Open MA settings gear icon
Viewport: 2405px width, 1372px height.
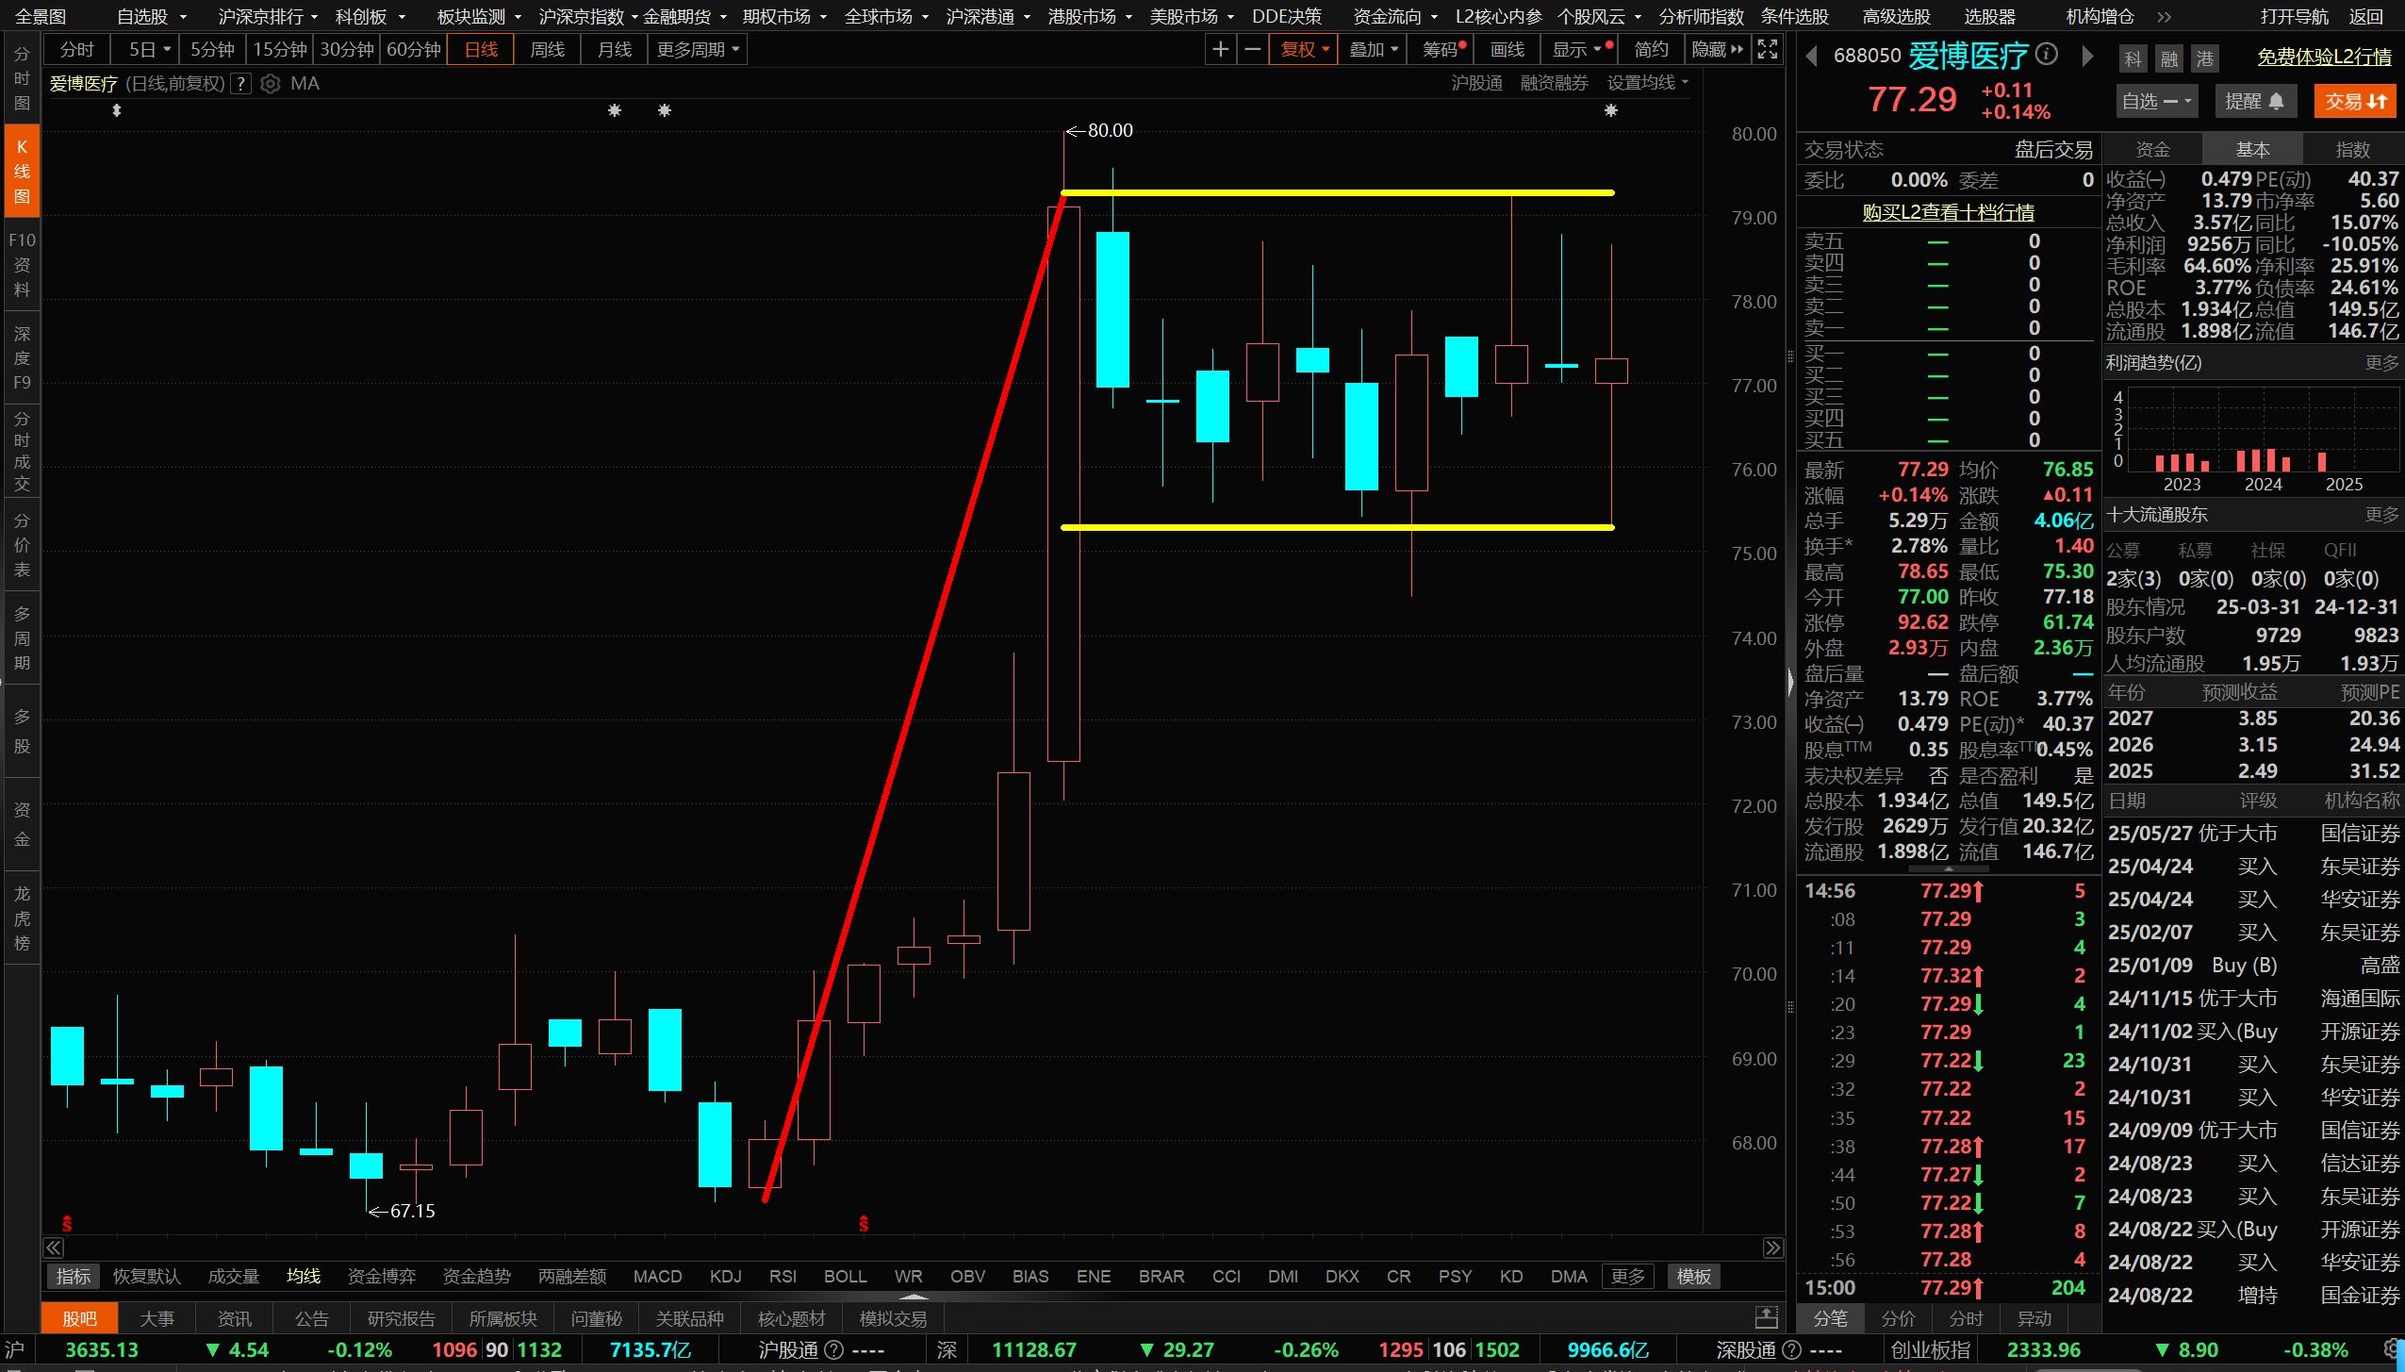tap(271, 84)
